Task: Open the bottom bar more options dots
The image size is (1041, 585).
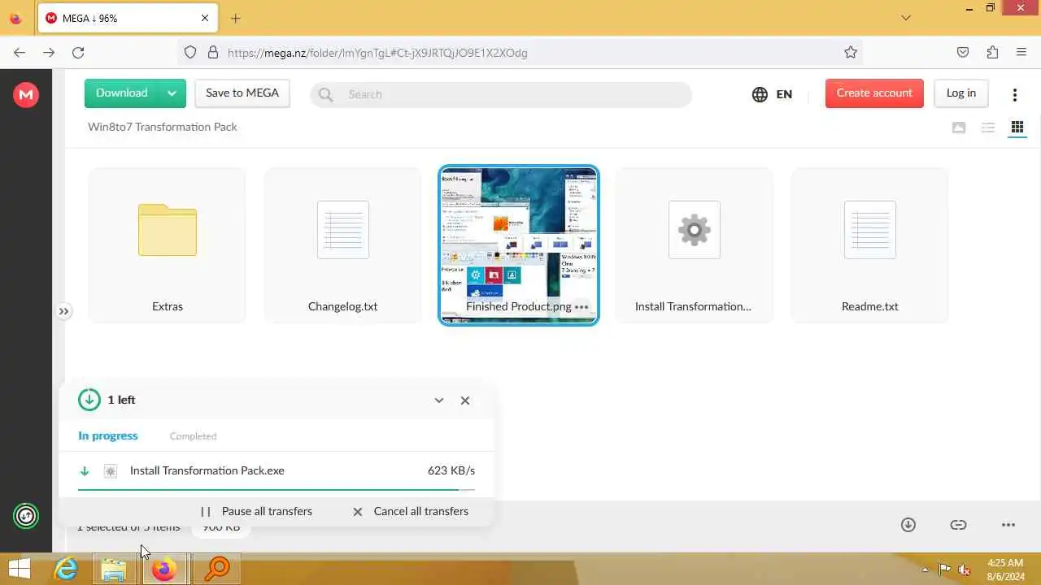Action: tap(1008, 525)
